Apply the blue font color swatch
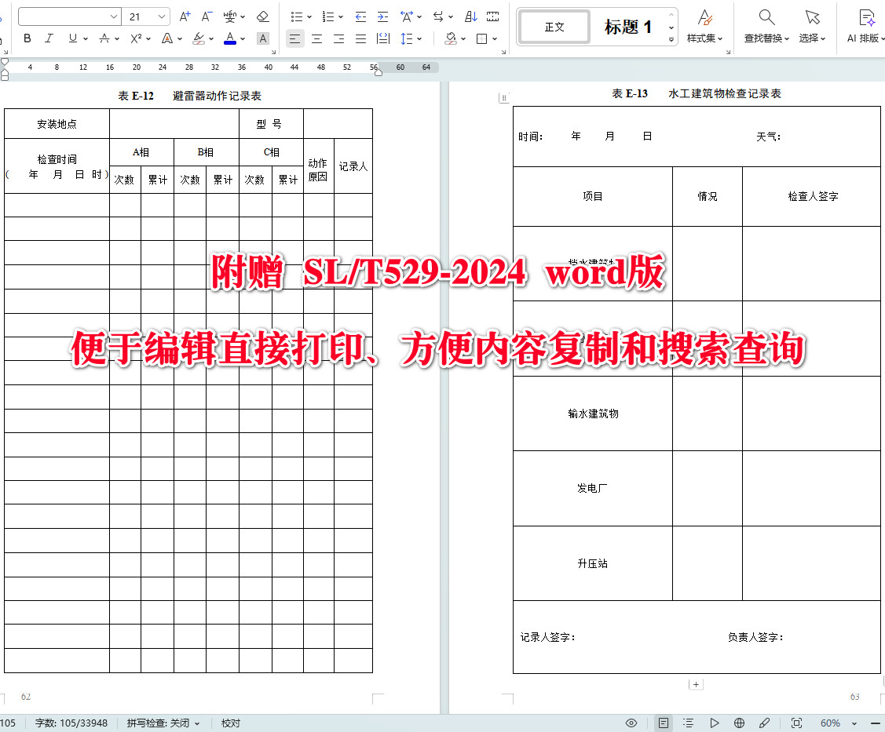Viewport: 885px width, 732px height. (229, 38)
